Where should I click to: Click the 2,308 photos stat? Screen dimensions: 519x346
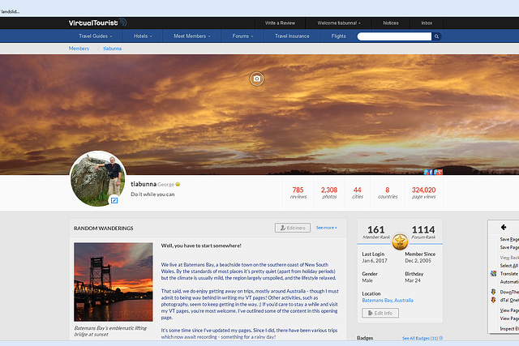[329, 193]
